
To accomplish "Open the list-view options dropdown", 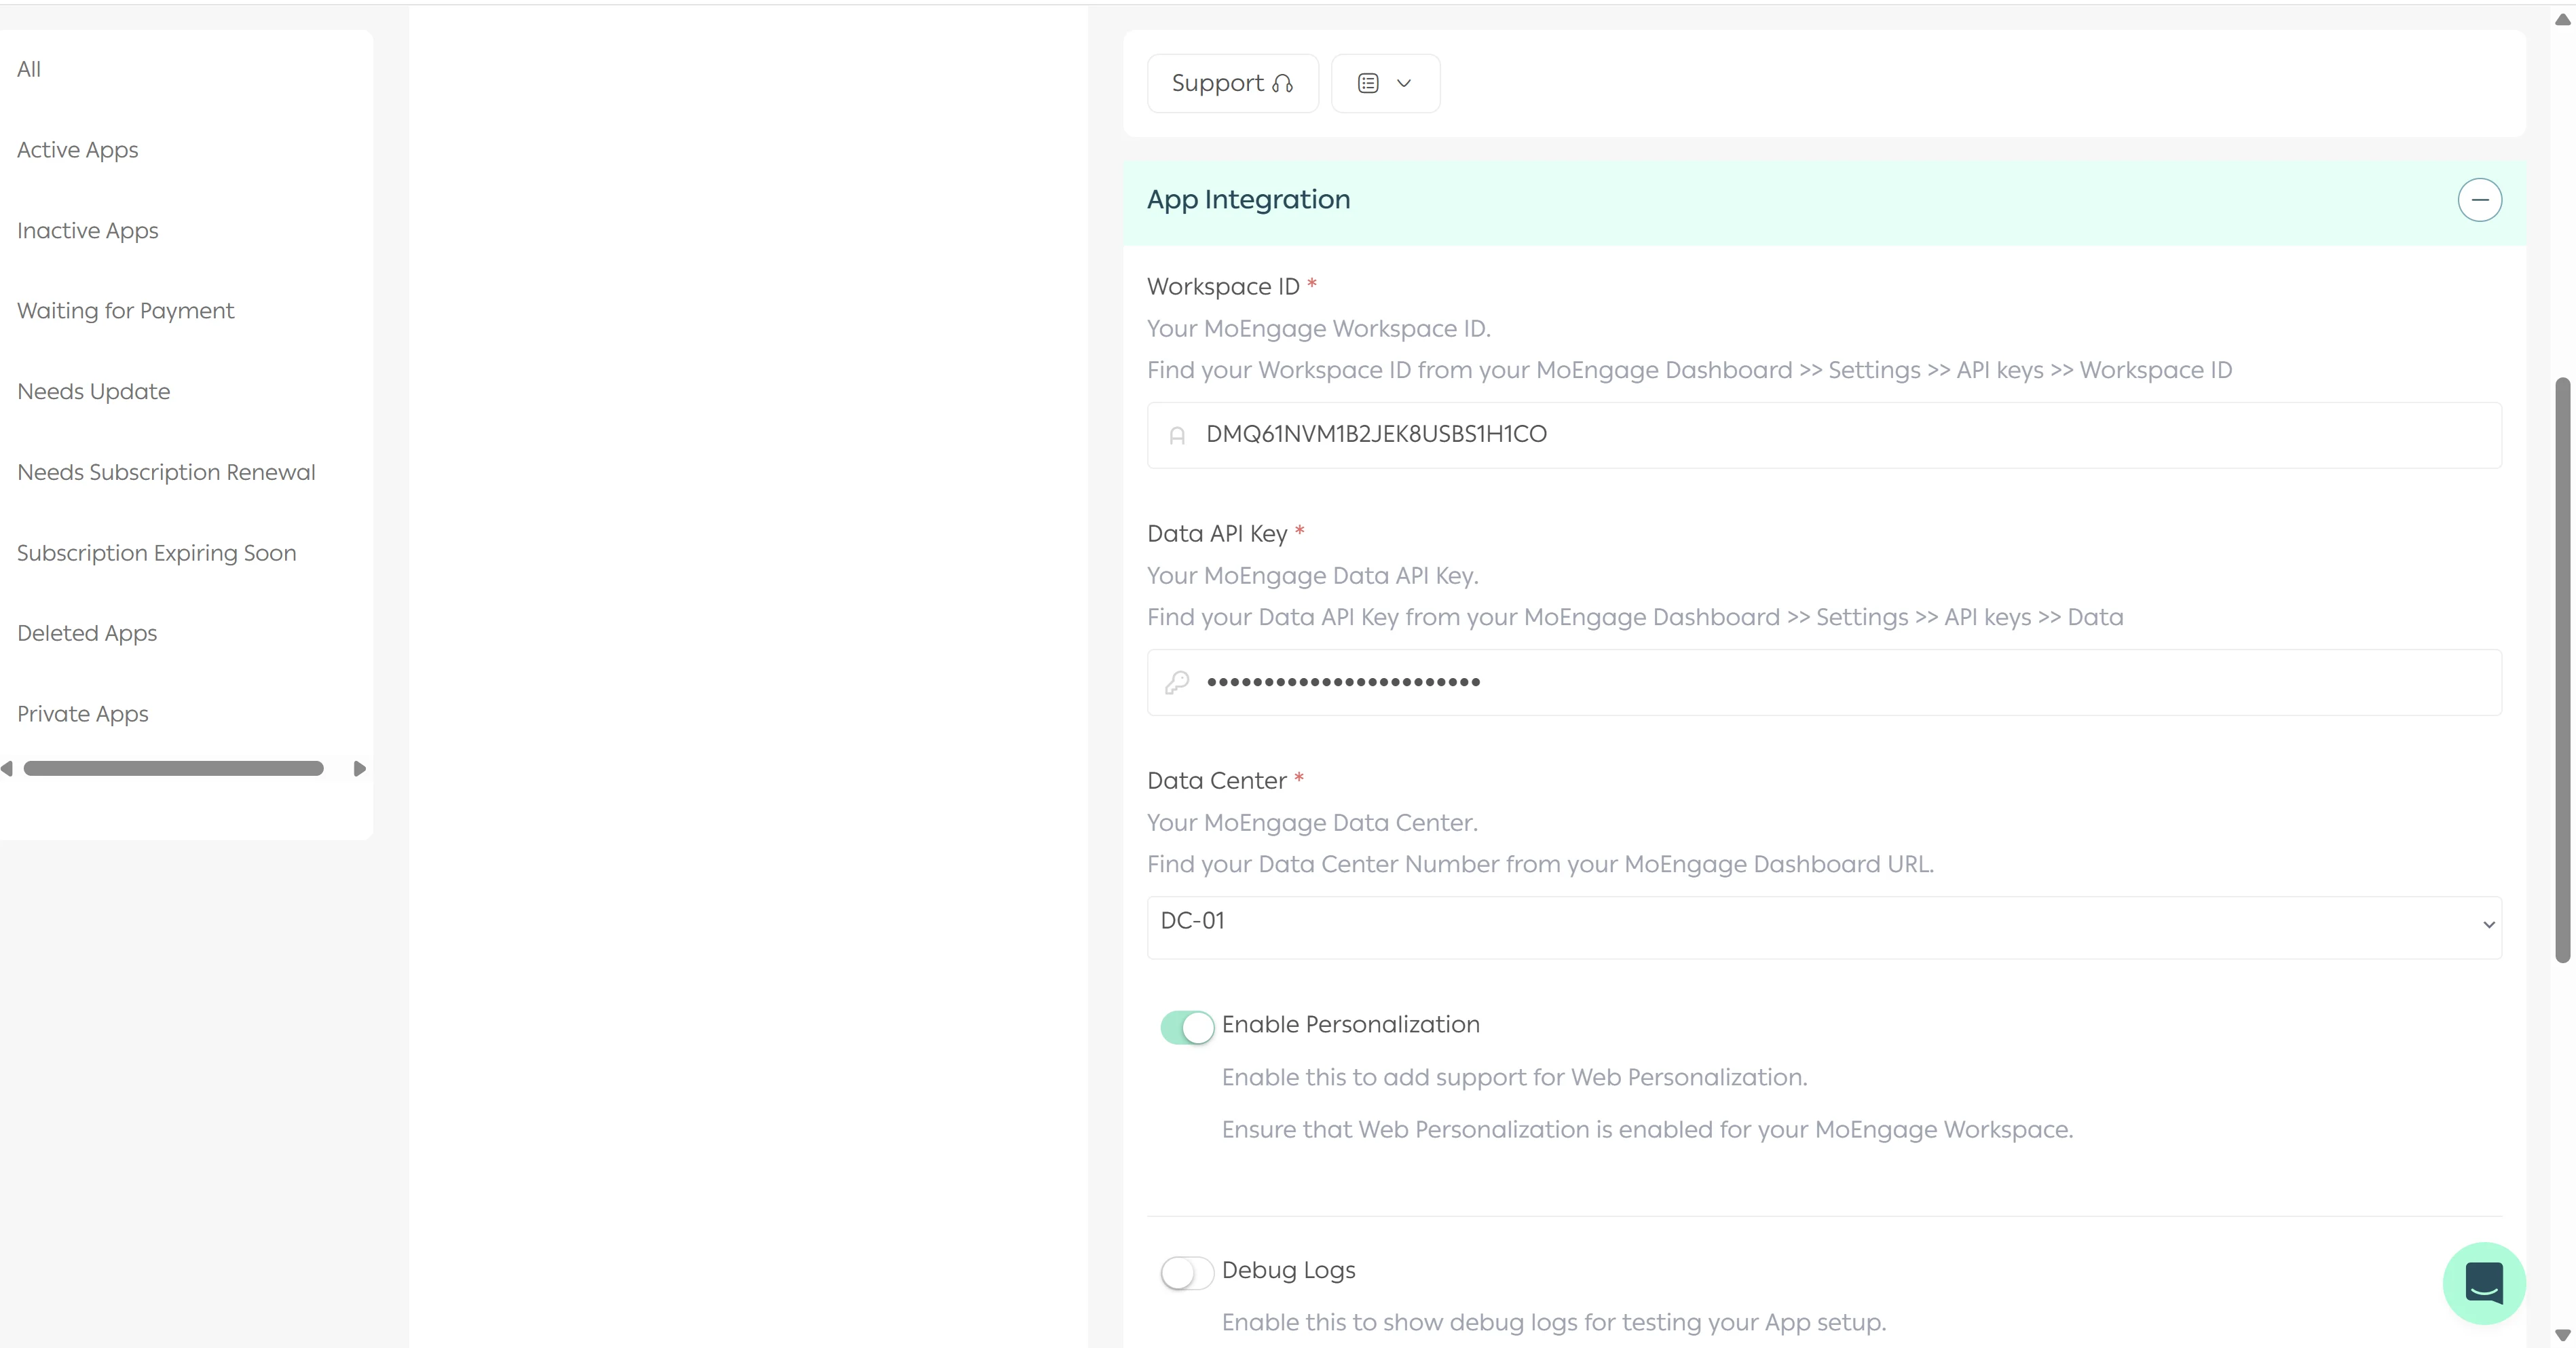I will pos(1385,83).
